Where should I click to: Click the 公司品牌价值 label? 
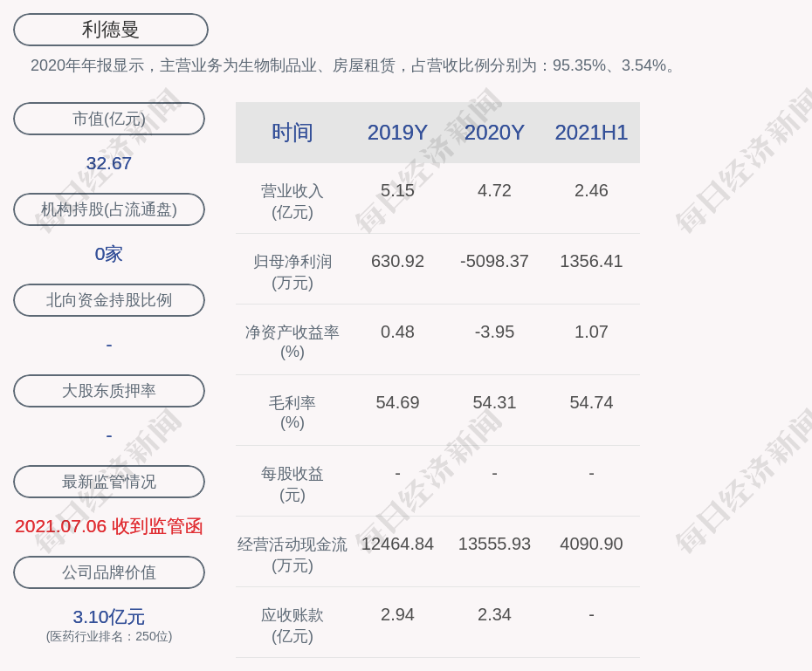click(109, 572)
